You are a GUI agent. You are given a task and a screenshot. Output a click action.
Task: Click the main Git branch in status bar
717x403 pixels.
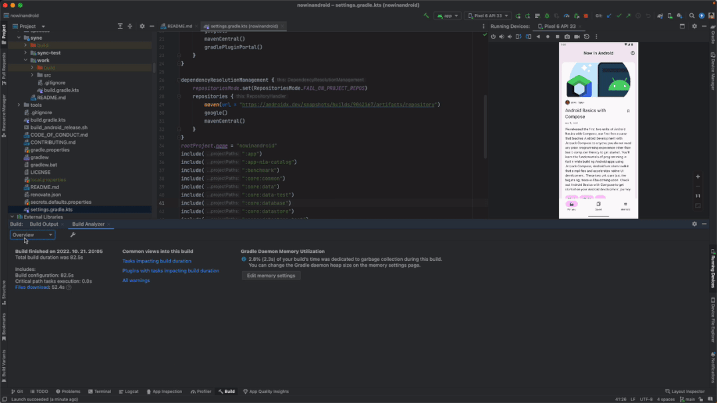point(687,399)
